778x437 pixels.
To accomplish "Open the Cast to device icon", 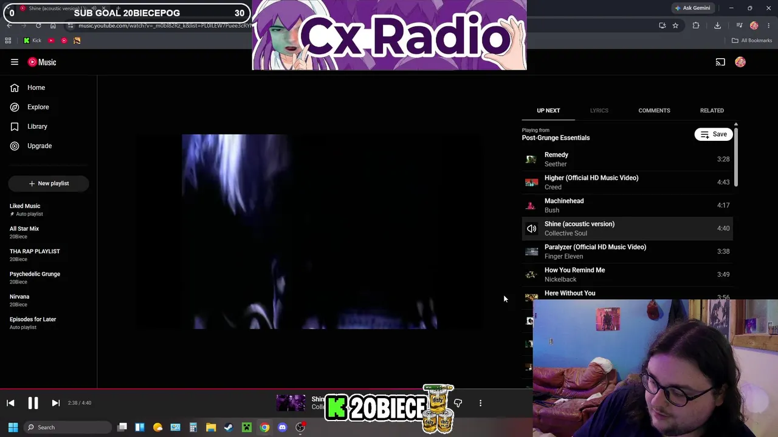I will click(720, 62).
